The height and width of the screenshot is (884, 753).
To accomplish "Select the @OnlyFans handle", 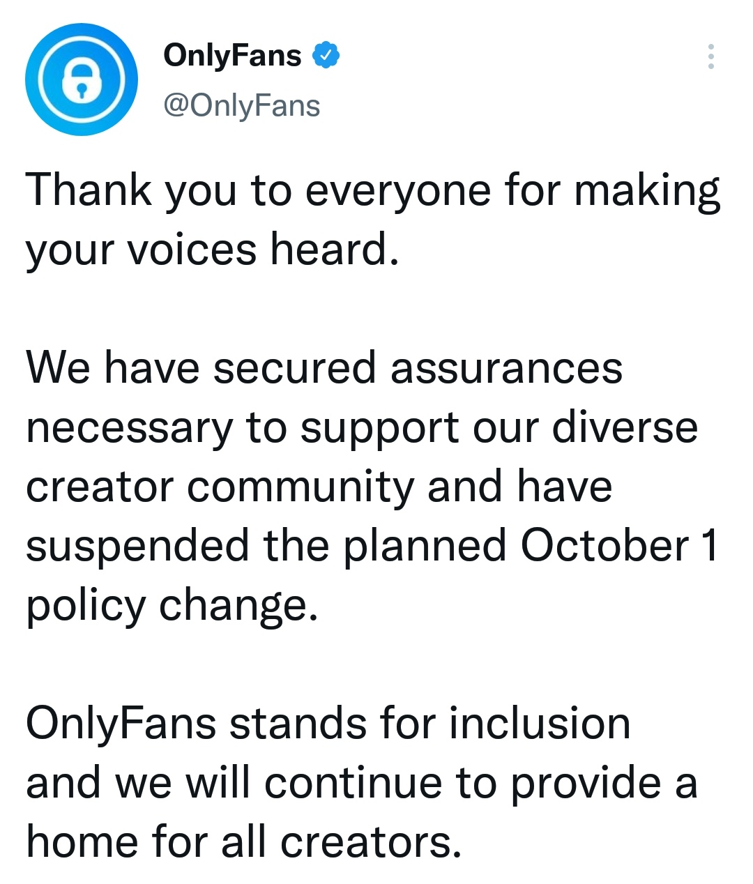I will tap(242, 106).
